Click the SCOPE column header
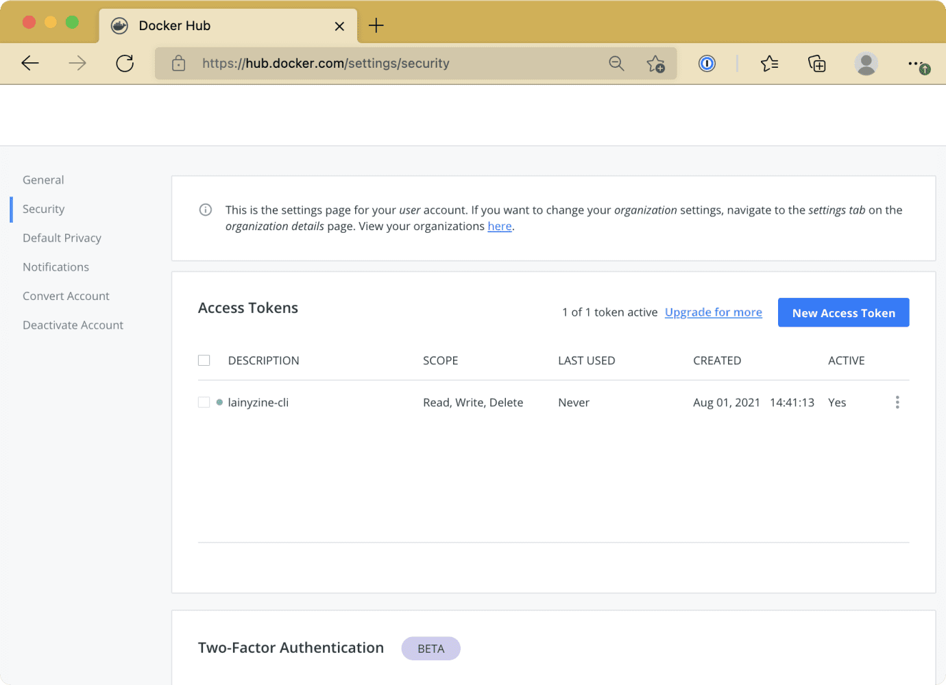 point(440,360)
